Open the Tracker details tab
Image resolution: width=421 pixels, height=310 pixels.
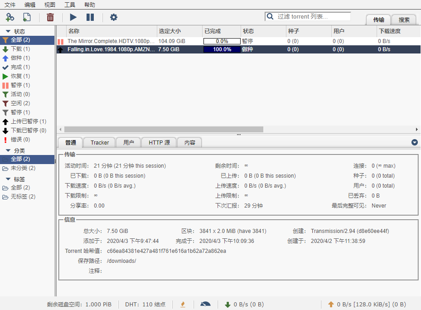[100, 143]
